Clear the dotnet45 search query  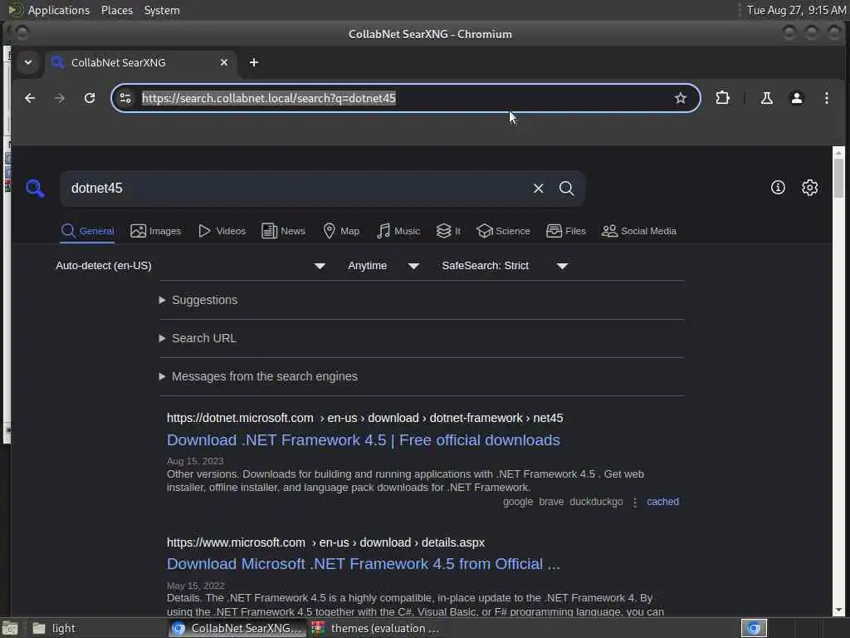pos(538,189)
